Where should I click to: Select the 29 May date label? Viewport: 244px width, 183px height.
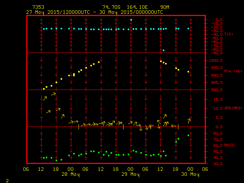click(131, 174)
